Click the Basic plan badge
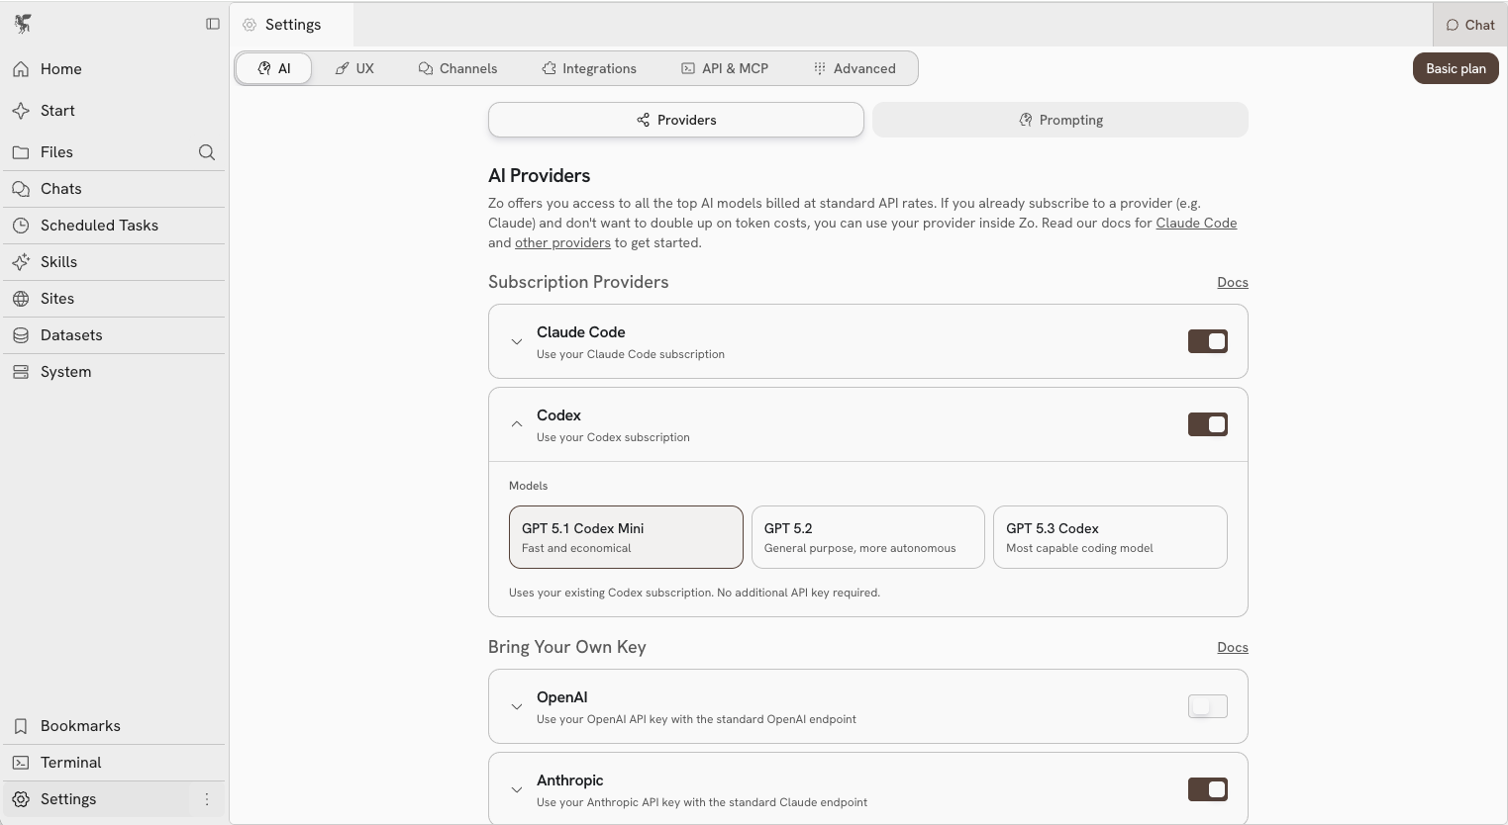This screenshot has width=1508, height=825. 1456,68
